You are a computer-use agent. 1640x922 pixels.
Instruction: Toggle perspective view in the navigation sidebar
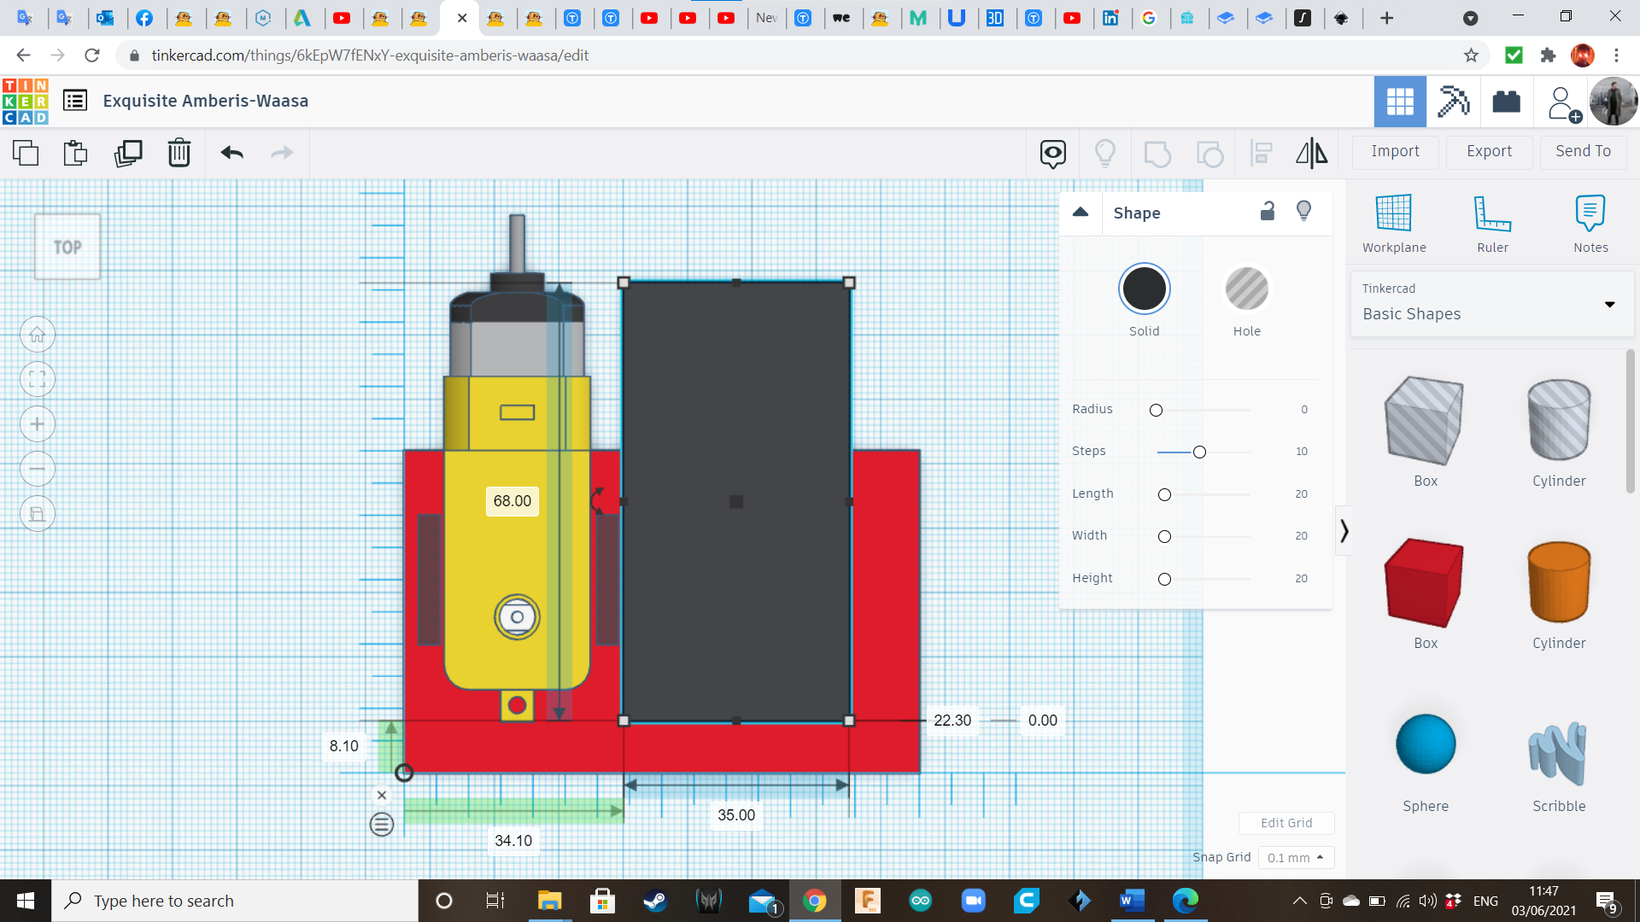click(38, 513)
